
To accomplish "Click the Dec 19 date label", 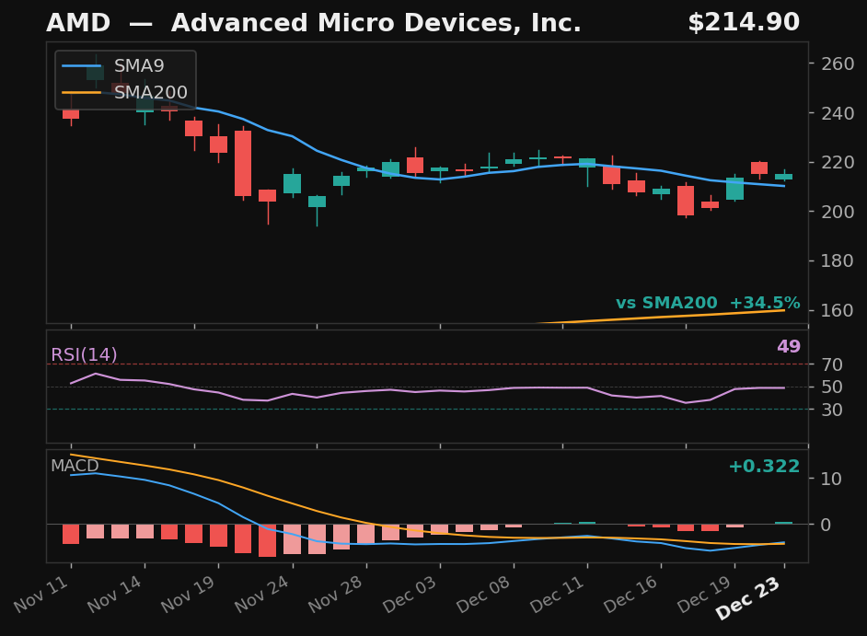I will pos(705,594).
